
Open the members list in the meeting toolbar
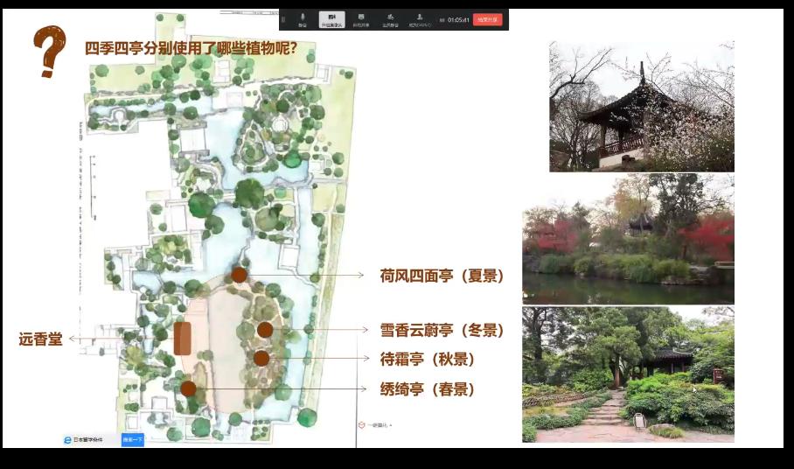tap(420, 18)
